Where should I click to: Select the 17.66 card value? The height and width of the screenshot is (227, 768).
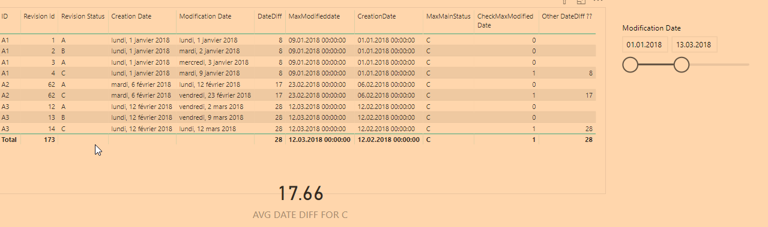click(x=301, y=193)
